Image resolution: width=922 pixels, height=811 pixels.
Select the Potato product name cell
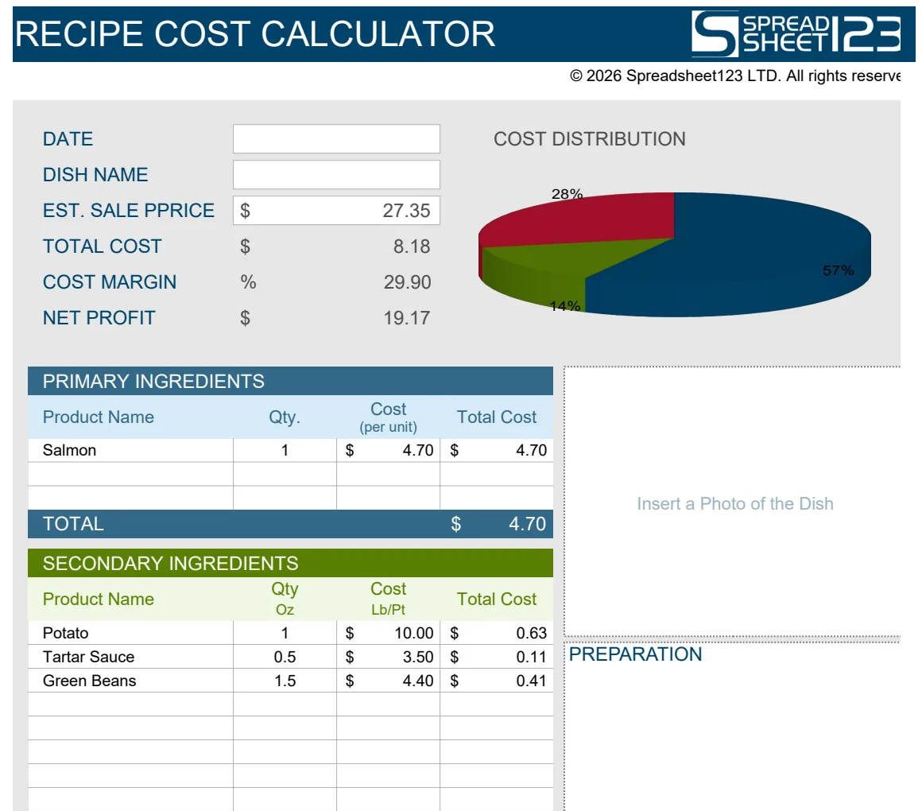130,633
